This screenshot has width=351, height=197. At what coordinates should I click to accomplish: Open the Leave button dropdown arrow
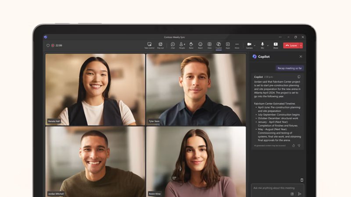tap(301, 46)
